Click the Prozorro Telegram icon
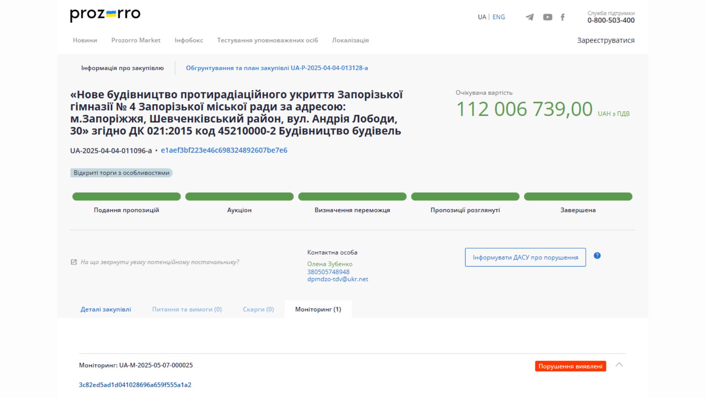Image resolution: width=706 pixels, height=397 pixels. (529, 17)
